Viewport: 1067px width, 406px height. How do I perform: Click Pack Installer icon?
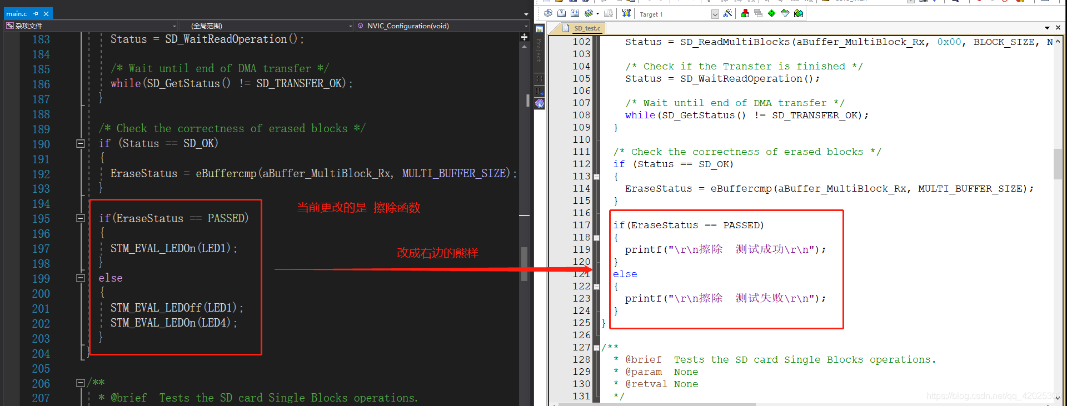click(799, 13)
